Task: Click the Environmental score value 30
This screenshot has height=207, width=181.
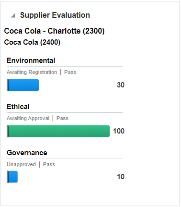Action: 121,85
